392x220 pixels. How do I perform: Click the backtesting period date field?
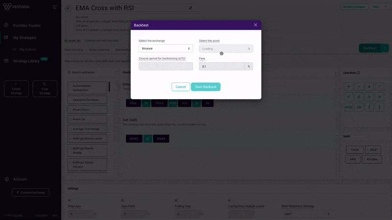coord(166,66)
